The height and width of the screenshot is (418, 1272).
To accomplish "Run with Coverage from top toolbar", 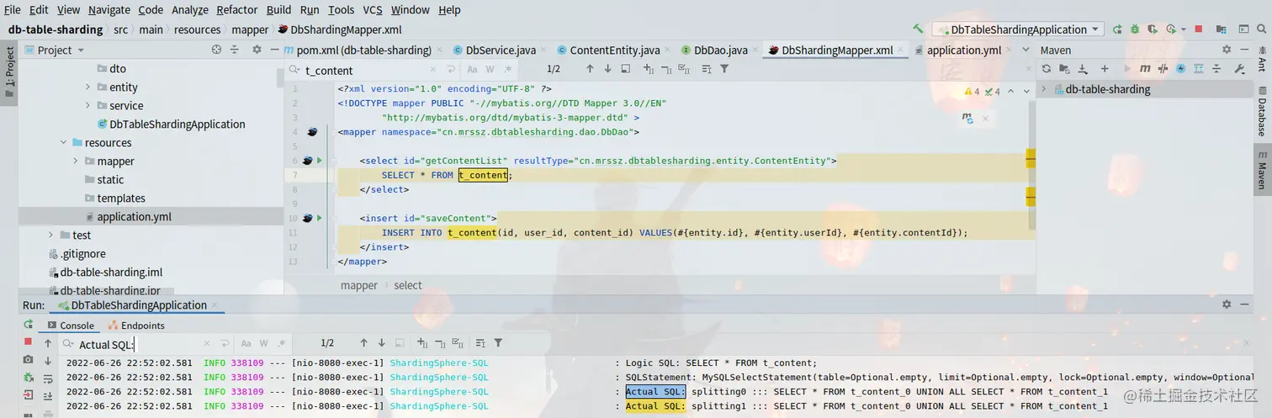I will click(x=1153, y=29).
